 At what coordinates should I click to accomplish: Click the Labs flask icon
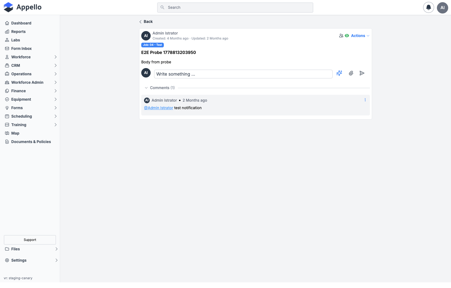click(x=7, y=40)
